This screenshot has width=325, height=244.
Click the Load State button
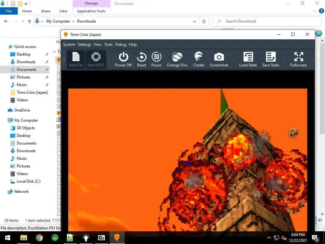pos(248,59)
